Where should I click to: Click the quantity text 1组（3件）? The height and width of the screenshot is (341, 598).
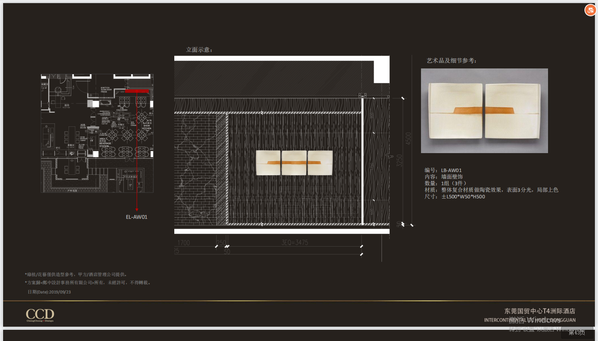coord(454,183)
